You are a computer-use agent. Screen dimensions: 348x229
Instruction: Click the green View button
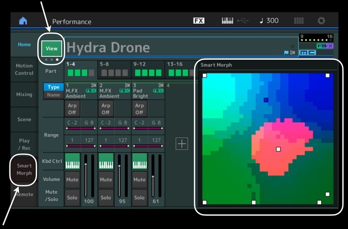pos(52,49)
